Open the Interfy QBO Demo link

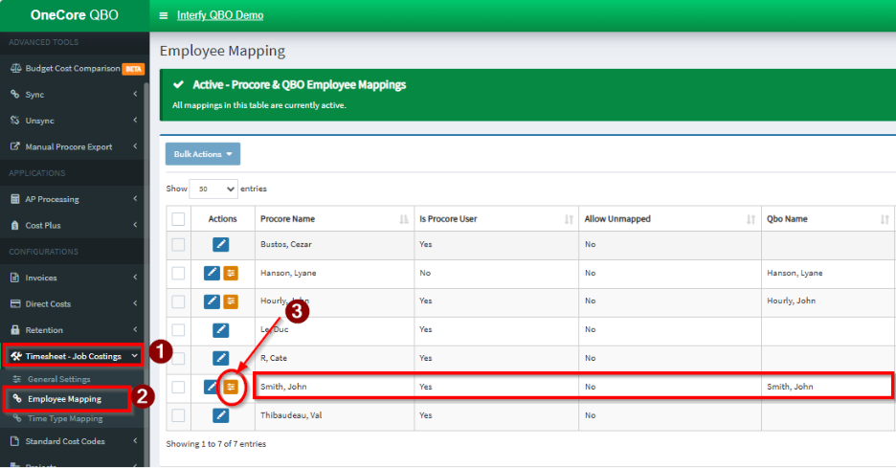coord(220,15)
